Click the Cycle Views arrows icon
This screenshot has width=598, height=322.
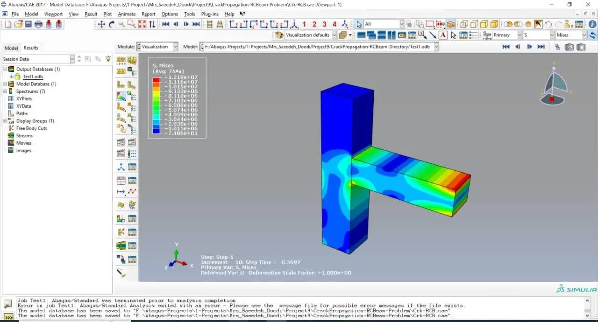152,24
